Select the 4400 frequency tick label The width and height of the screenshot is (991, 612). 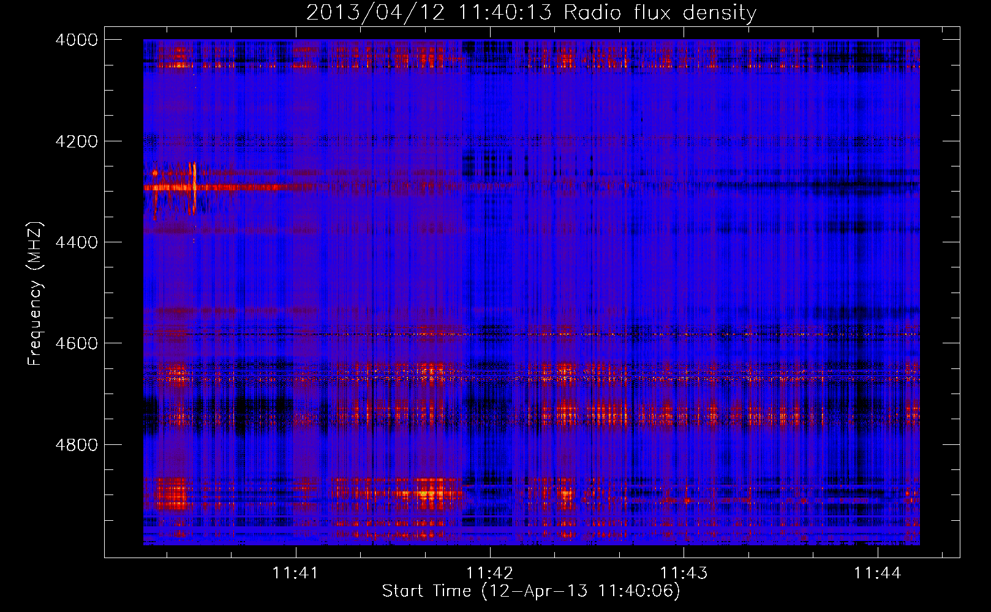click(77, 242)
